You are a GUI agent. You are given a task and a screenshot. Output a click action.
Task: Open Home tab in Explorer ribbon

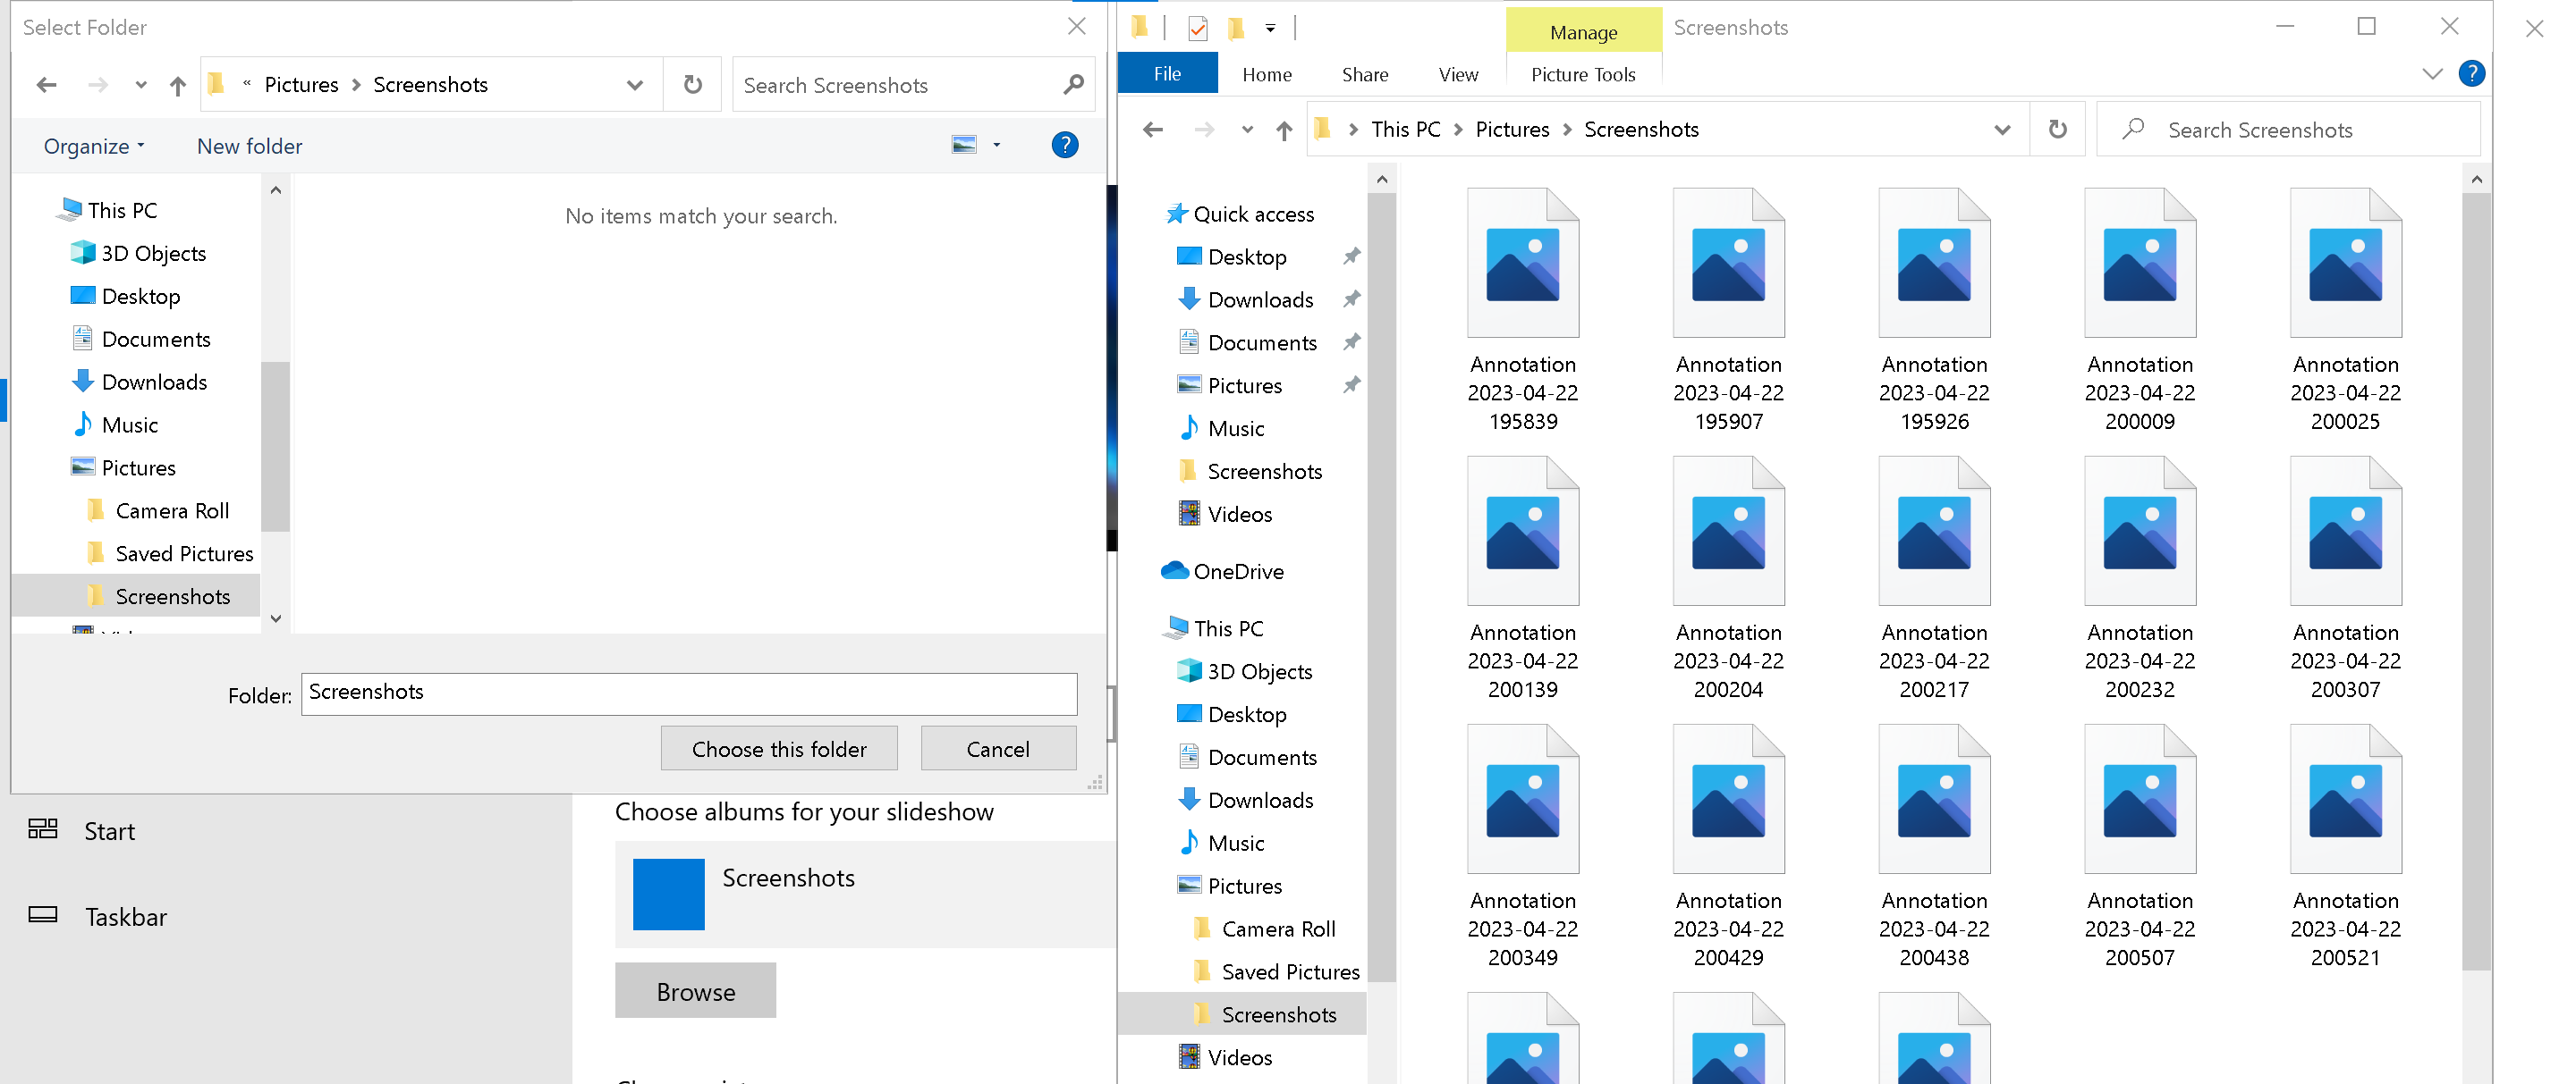click(1267, 75)
